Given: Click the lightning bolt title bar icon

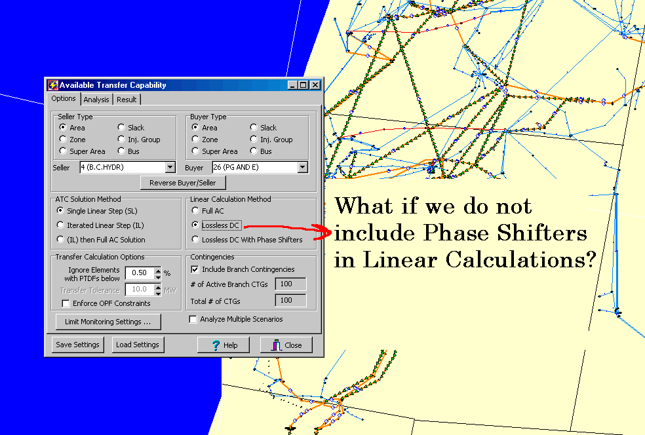Looking at the screenshot, I should pos(53,85).
